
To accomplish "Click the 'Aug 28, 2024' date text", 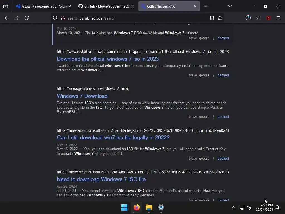I will [x=67, y=186].
